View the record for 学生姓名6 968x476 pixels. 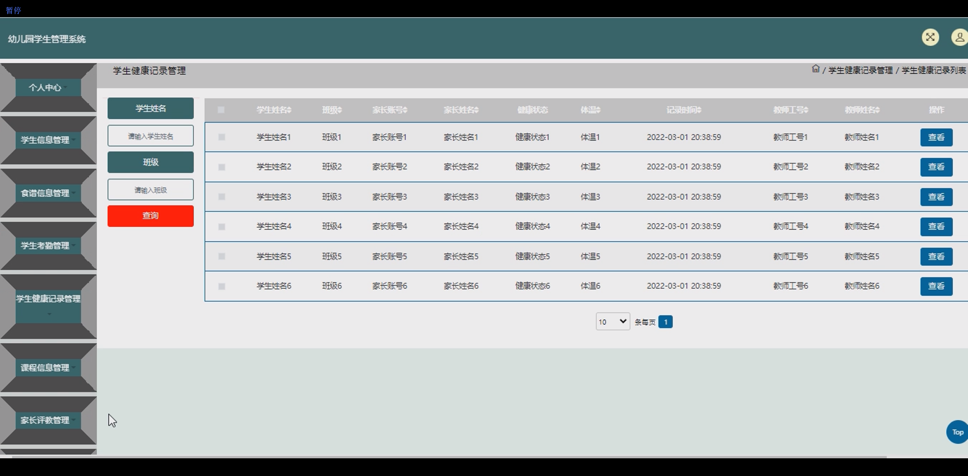[936, 286]
